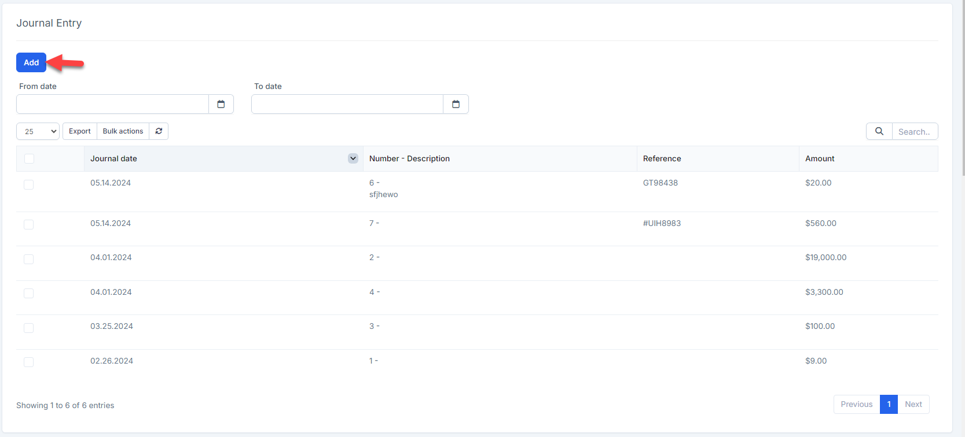Check the row dated 02.26.2024
This screenshot has height=437, width=965.
tap(28, 362)
